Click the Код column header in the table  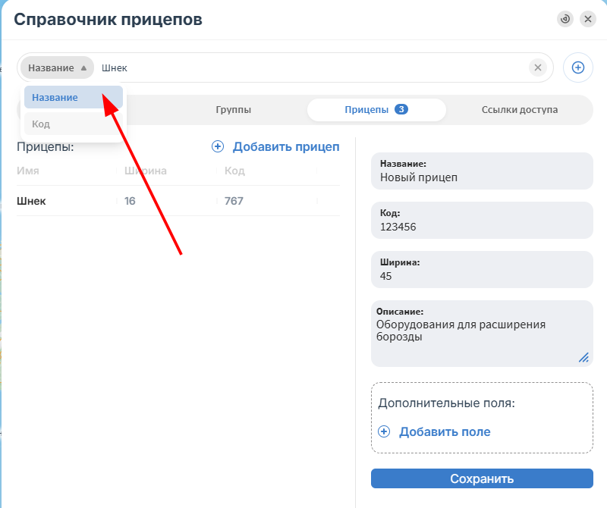(x=234, y=171)
